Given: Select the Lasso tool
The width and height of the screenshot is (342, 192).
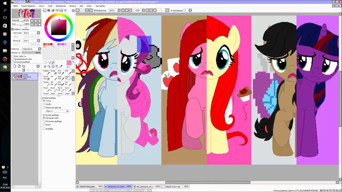Looking at the screenshot, I should coord(49,63).
